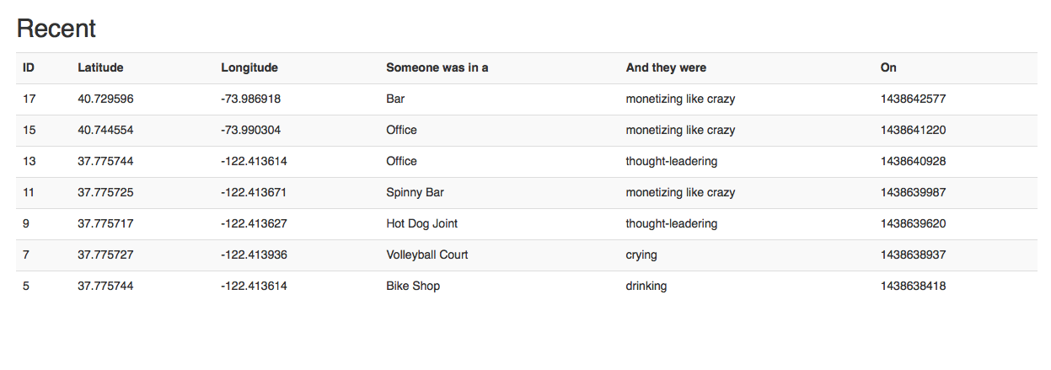Select thought-leadering in row 13
Screen dimensions: 1051x370
click(672, 161)
